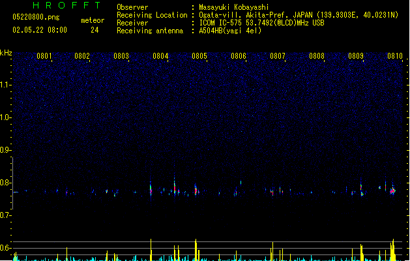Click the 0801 time marker

pos(44,56)
